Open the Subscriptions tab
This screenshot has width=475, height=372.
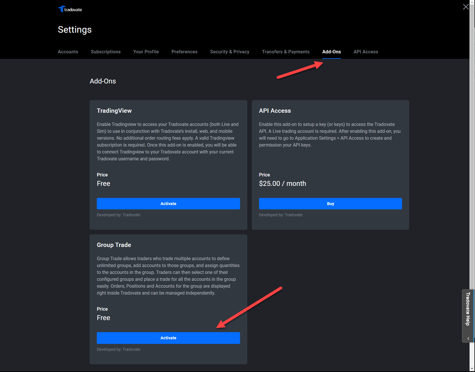click(x=106, y=52)
